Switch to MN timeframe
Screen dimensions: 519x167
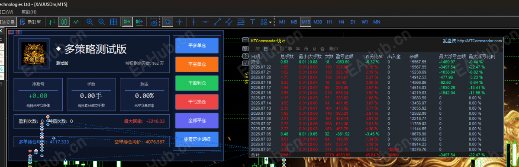377,22
